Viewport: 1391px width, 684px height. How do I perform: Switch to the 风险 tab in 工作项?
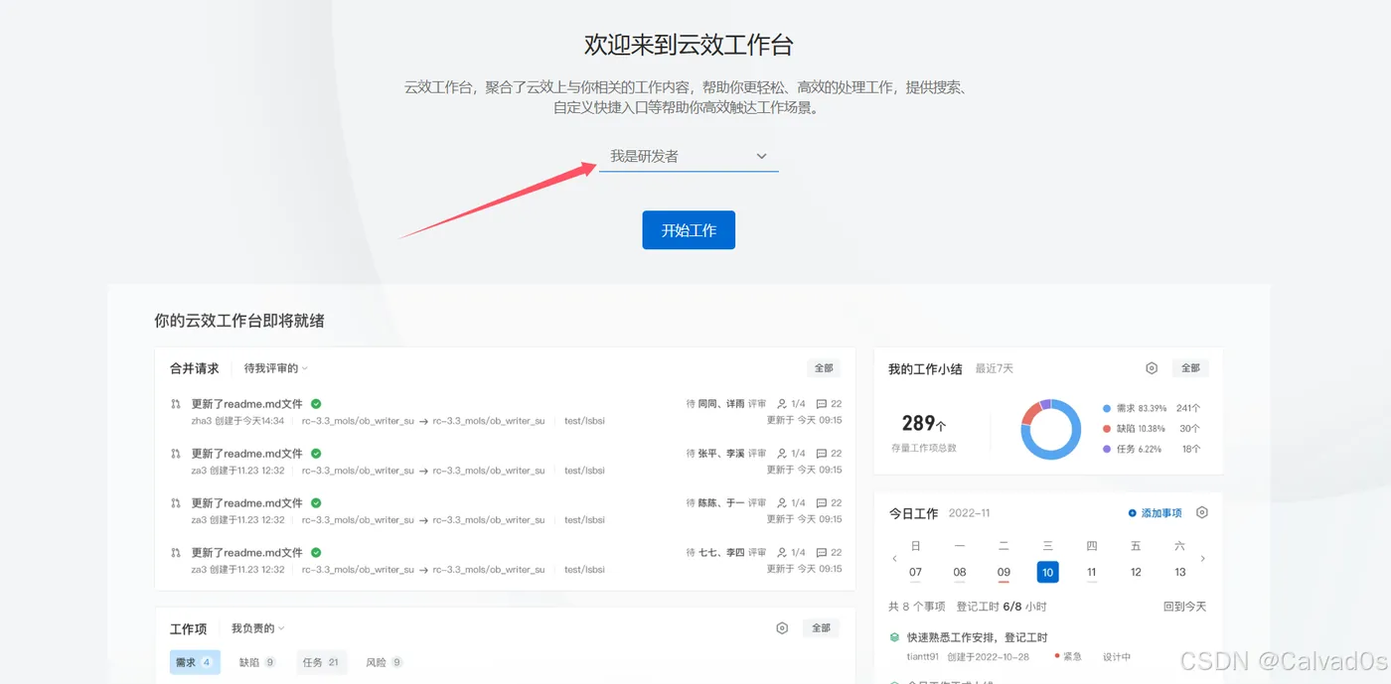384,662
